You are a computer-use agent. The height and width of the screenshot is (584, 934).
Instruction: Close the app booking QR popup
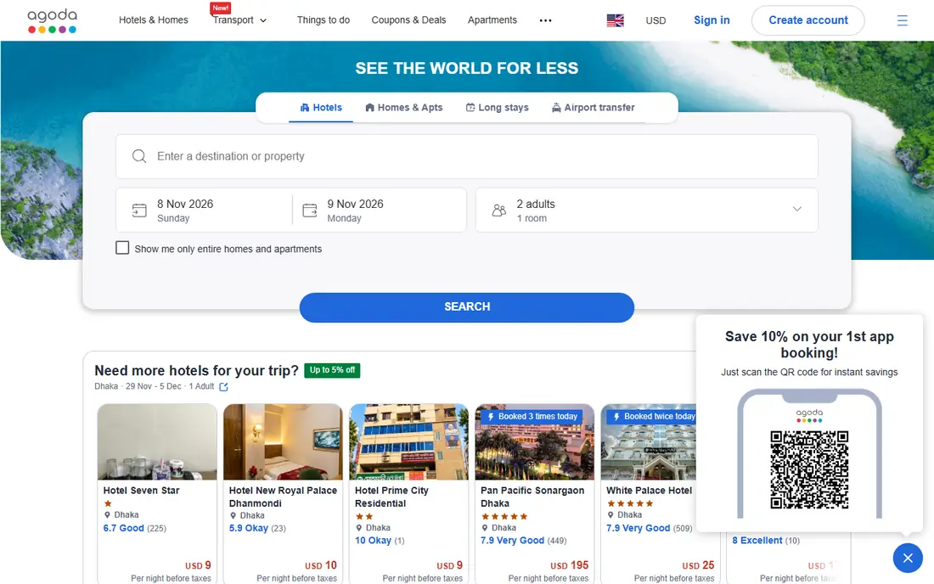(907, 558)
